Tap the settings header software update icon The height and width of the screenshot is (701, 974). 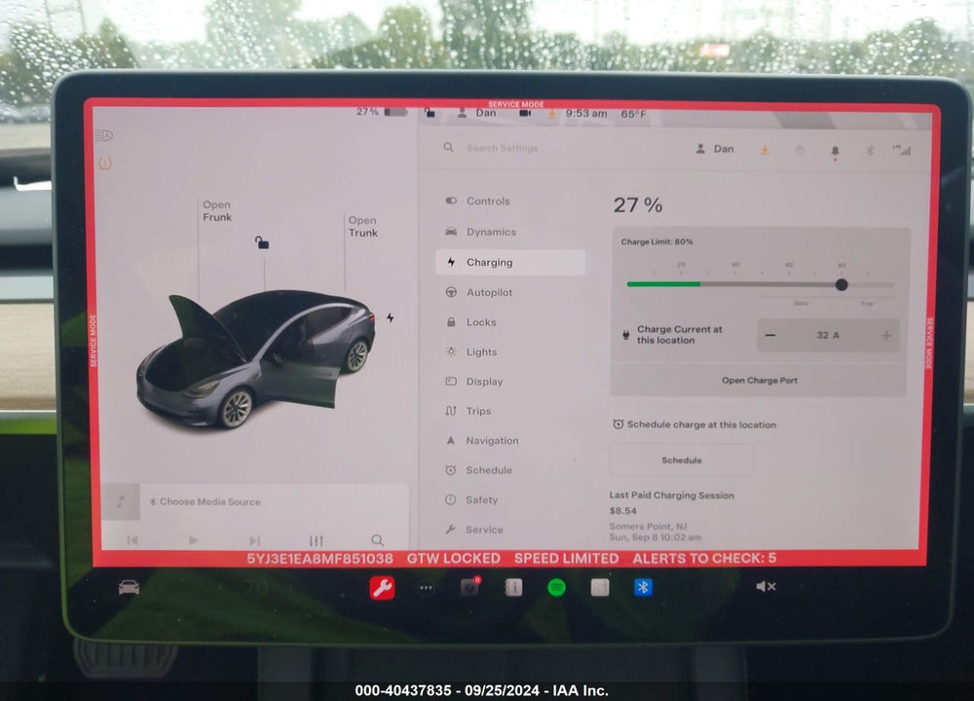[x=765, y=150]
